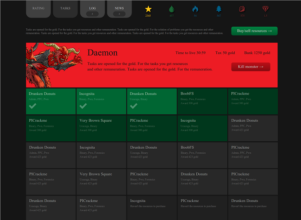Open Incognita Ucucuga, Binary task, Award 300 gold
Screen dimensions: 301x220
click(x=202, y=128)
